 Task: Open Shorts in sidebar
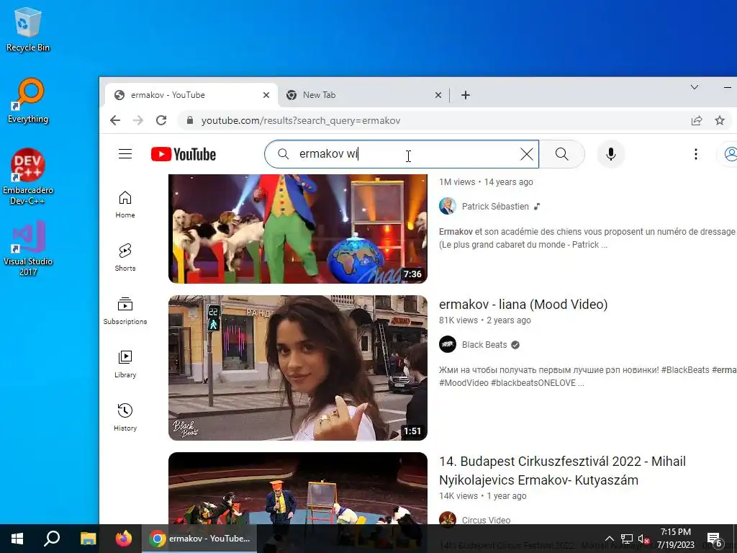[x=125, y=258]
